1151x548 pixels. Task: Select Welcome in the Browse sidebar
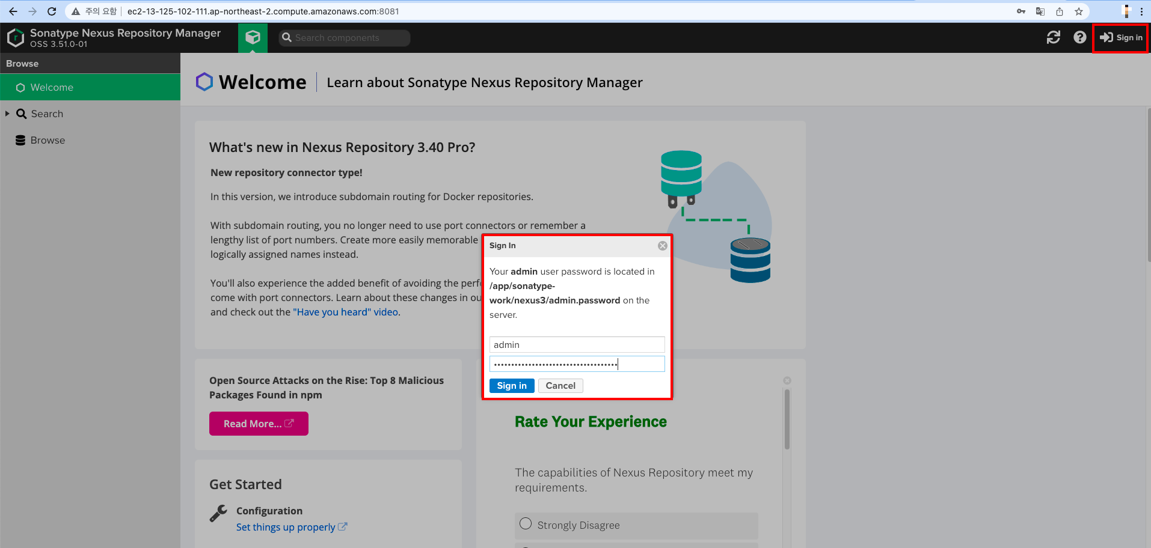(90, 87)
